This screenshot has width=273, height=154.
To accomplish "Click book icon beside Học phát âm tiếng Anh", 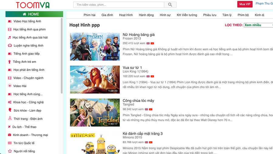I will pos(10,70).
